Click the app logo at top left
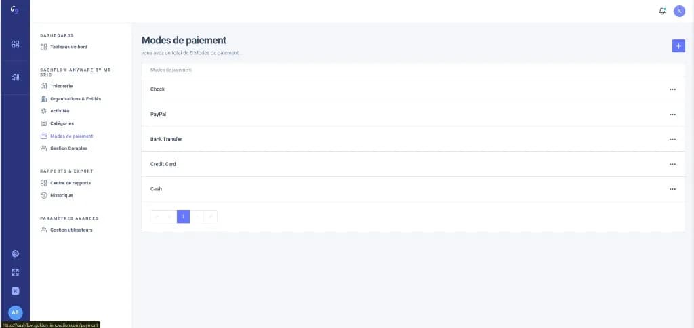The height and width of the screenshot is (328, 694). (15, 11)
